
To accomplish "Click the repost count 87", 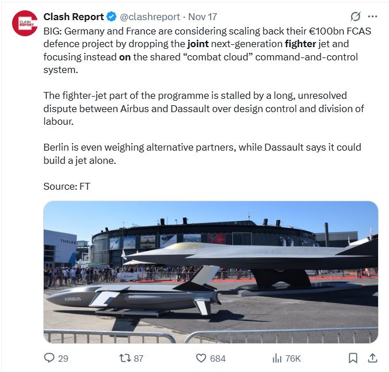I will coord(138,358).
